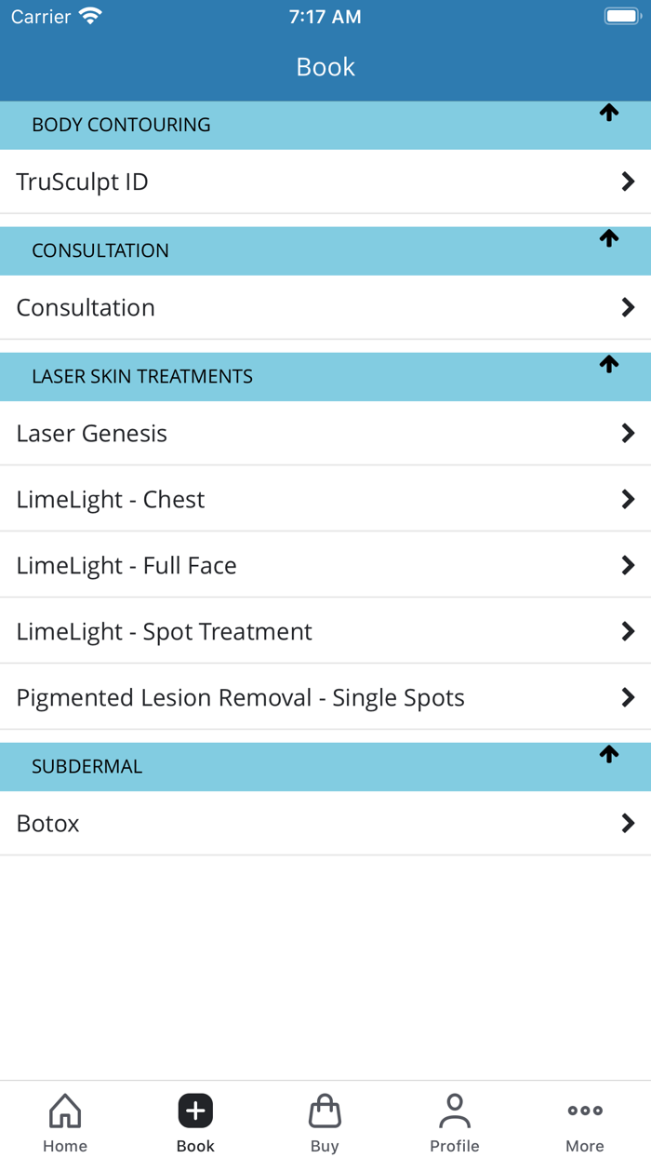The height and width of the screenshot is (1158, 651).
Task: Collapse the SUBDERMAL section arrow
Action: point(609,754)
